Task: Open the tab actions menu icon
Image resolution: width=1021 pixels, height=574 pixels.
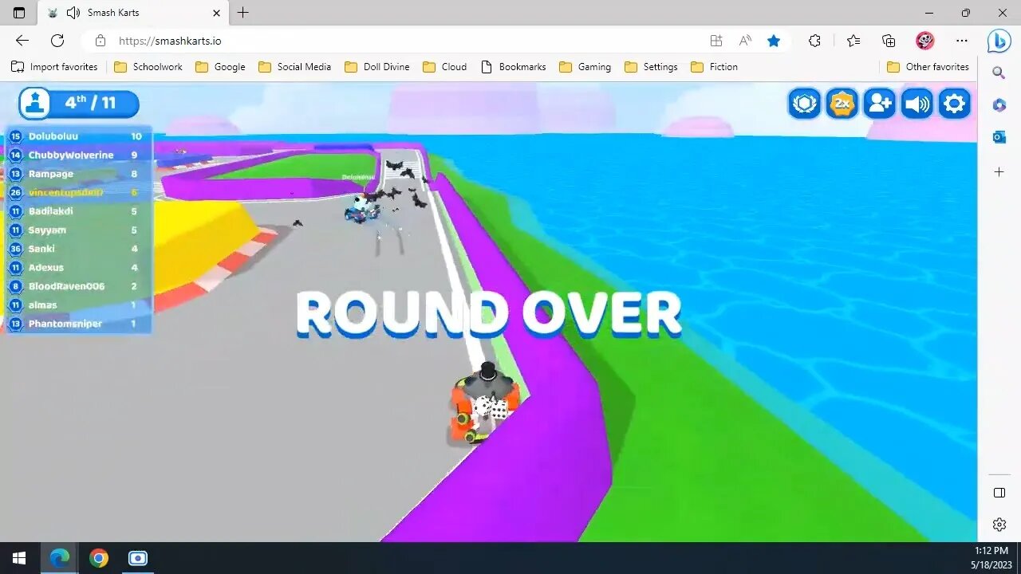Action: (19, 13)
